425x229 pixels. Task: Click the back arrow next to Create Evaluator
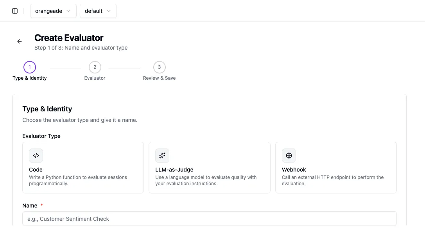pyautogui.click(x=19, y=41)
